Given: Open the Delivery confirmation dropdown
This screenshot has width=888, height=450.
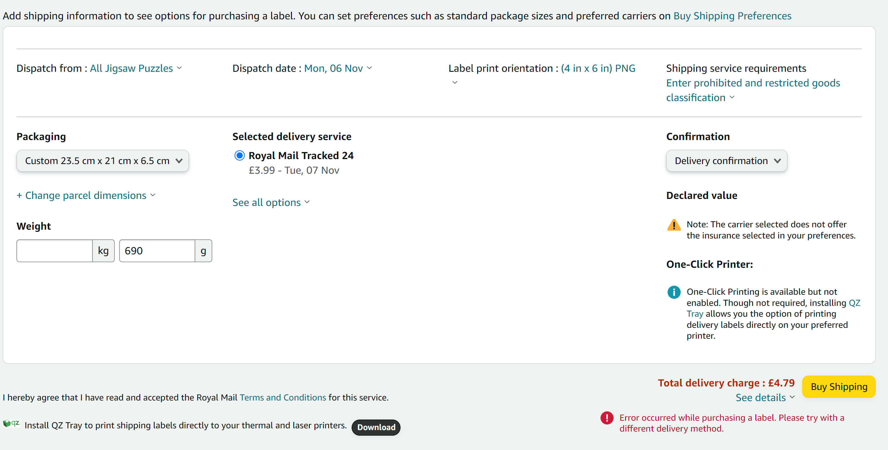Looking at the screenshot, I should click(726, 161).
